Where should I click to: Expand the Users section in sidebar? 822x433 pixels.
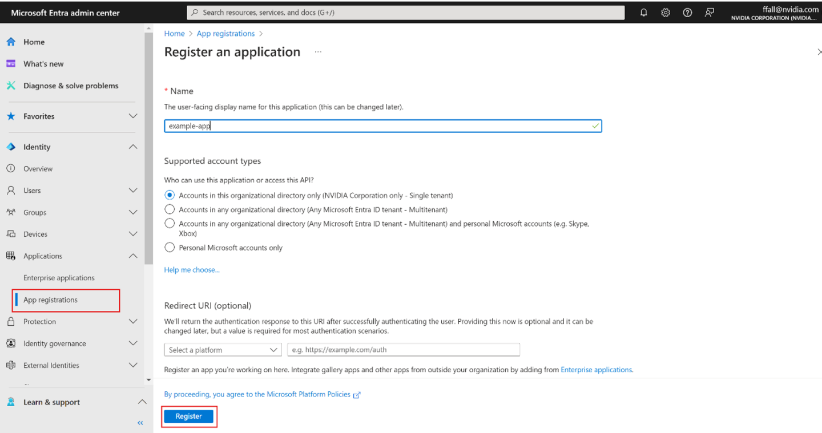point(132,191)
